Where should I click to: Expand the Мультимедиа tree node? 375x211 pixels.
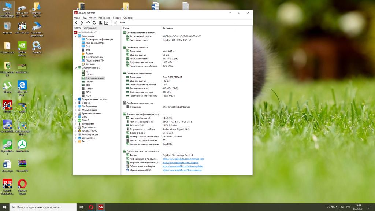pyautogui.click(x=76, y=110)
